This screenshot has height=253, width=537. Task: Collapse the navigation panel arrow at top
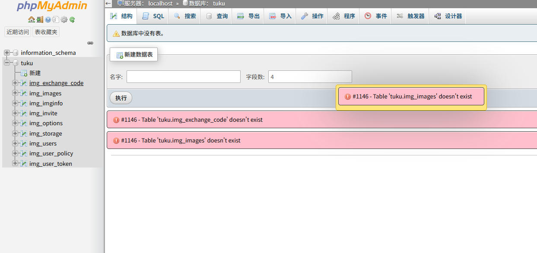[109, 3]
